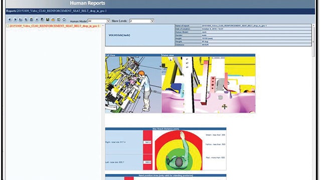Click the X delete toolbar icon
321x180 pixels.
(x=37, y=19)
